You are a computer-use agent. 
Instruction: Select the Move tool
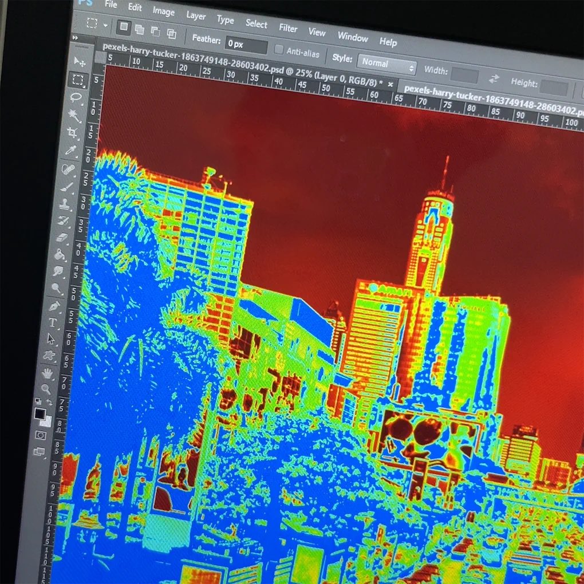[80, 61]
